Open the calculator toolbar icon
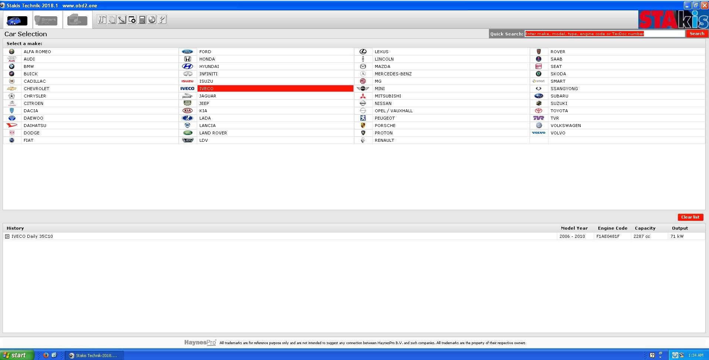Image resolution: width=709 pixels, height=360 pixels. tap(142, 20)
